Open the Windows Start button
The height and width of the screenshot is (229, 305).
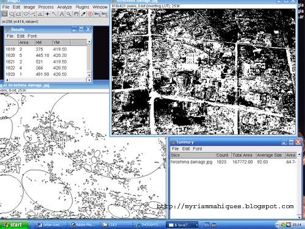14,225
